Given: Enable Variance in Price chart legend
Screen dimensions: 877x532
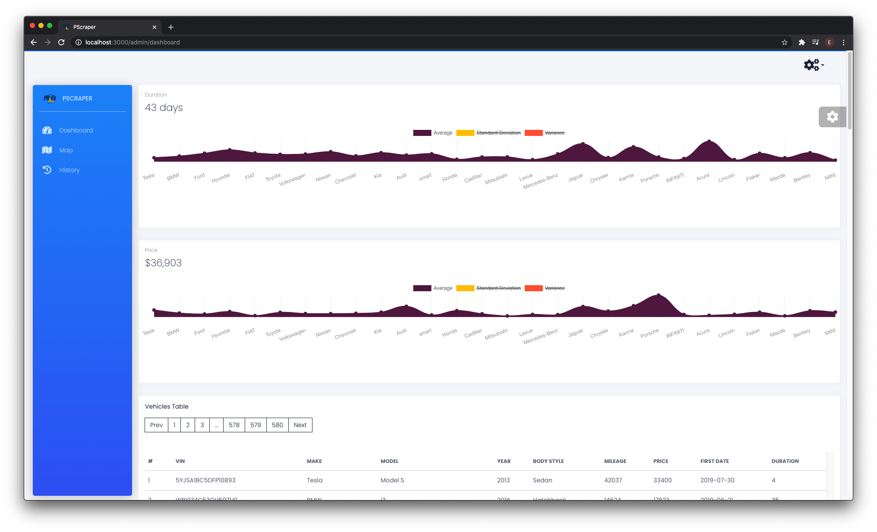Looking at the screenshot, I should pyautogui.click(x=554, y=288).
